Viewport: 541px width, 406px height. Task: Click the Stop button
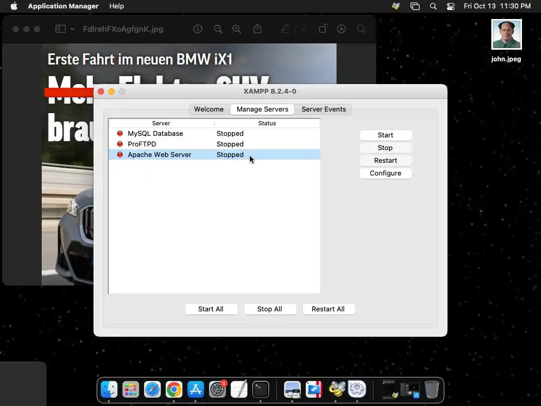click(385, 148)
